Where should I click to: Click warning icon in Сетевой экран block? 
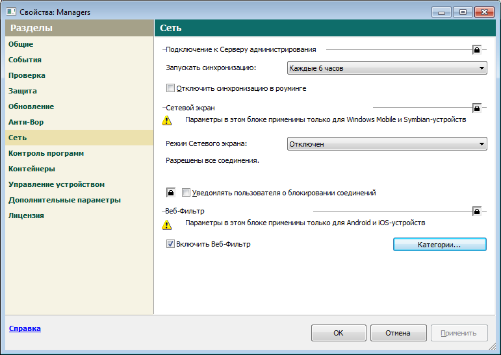(167, 120)
